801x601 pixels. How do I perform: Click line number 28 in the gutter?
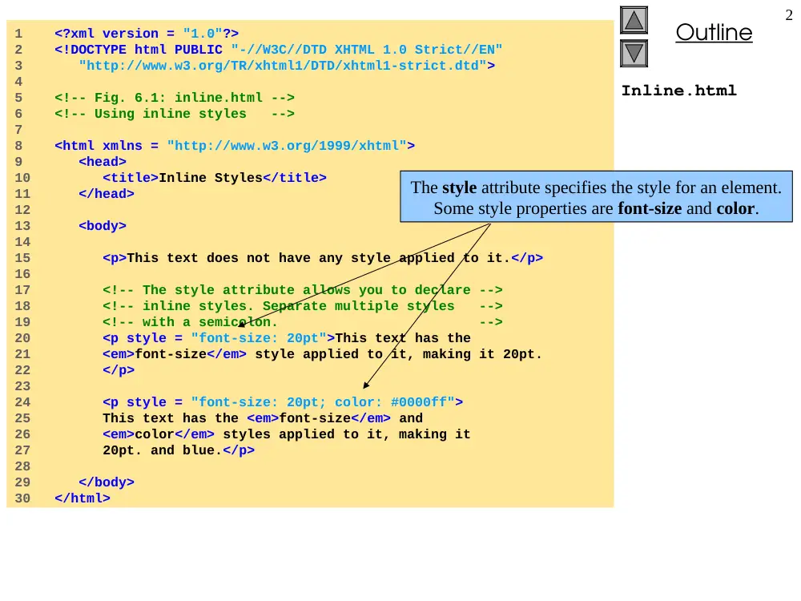22,466
